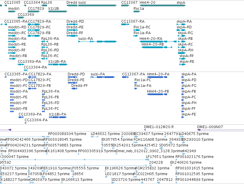This screenshot has height=184, width=244.
Task: Click the Dredd-PF protein label
Action: 79,85
